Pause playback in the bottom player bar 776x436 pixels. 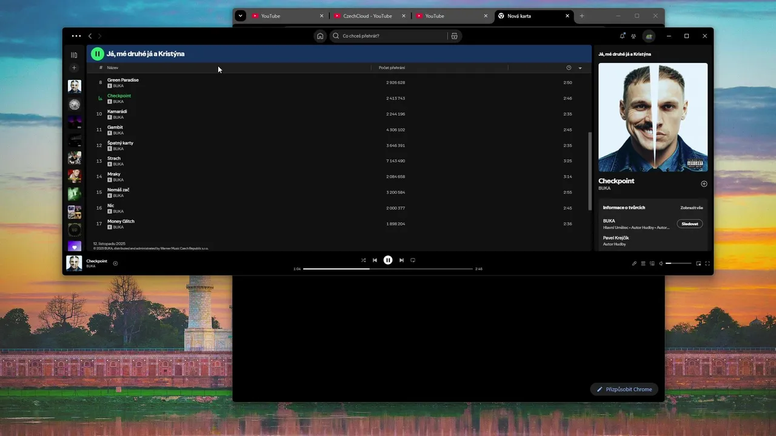tap(388, 260)
